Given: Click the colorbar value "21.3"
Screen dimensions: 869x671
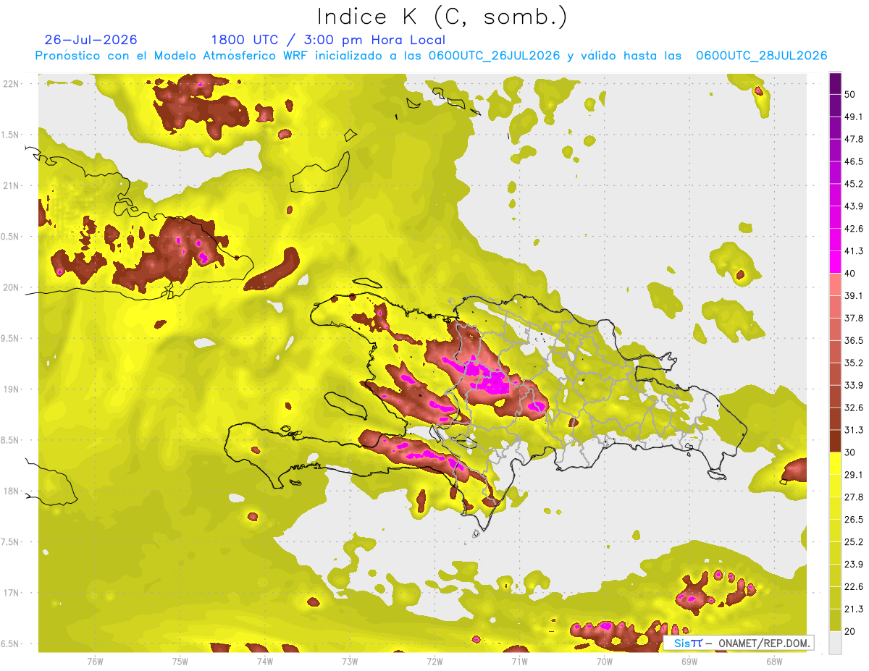Looking at the screenshot, I should pos(854,609).
